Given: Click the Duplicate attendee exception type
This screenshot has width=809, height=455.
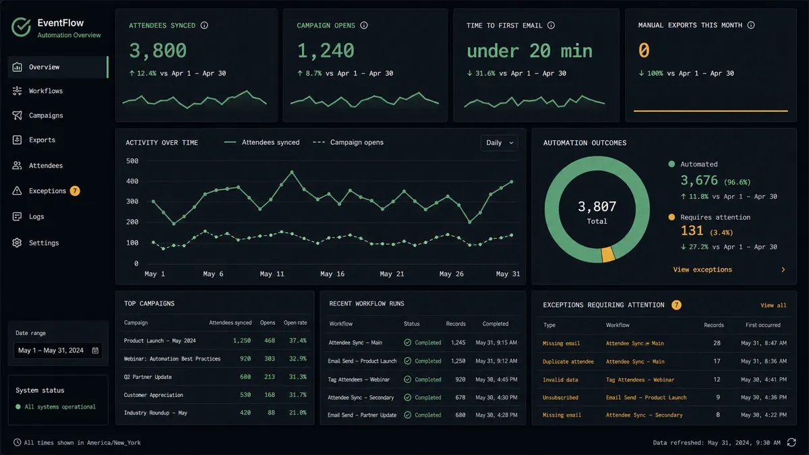Looking at the screenshot, I should [568, 361].
